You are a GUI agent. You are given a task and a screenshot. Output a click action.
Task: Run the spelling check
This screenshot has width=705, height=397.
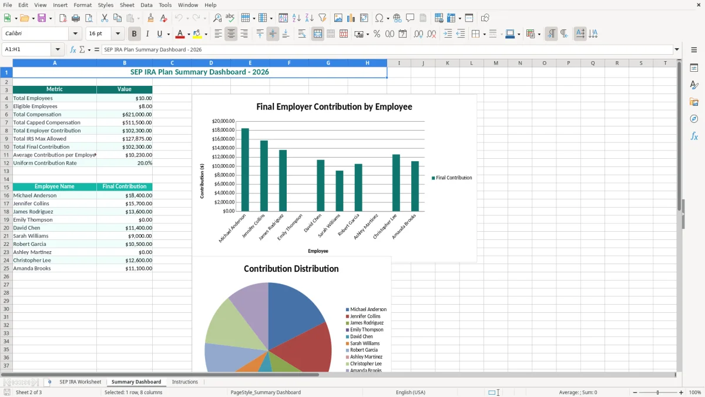(230, 18)
